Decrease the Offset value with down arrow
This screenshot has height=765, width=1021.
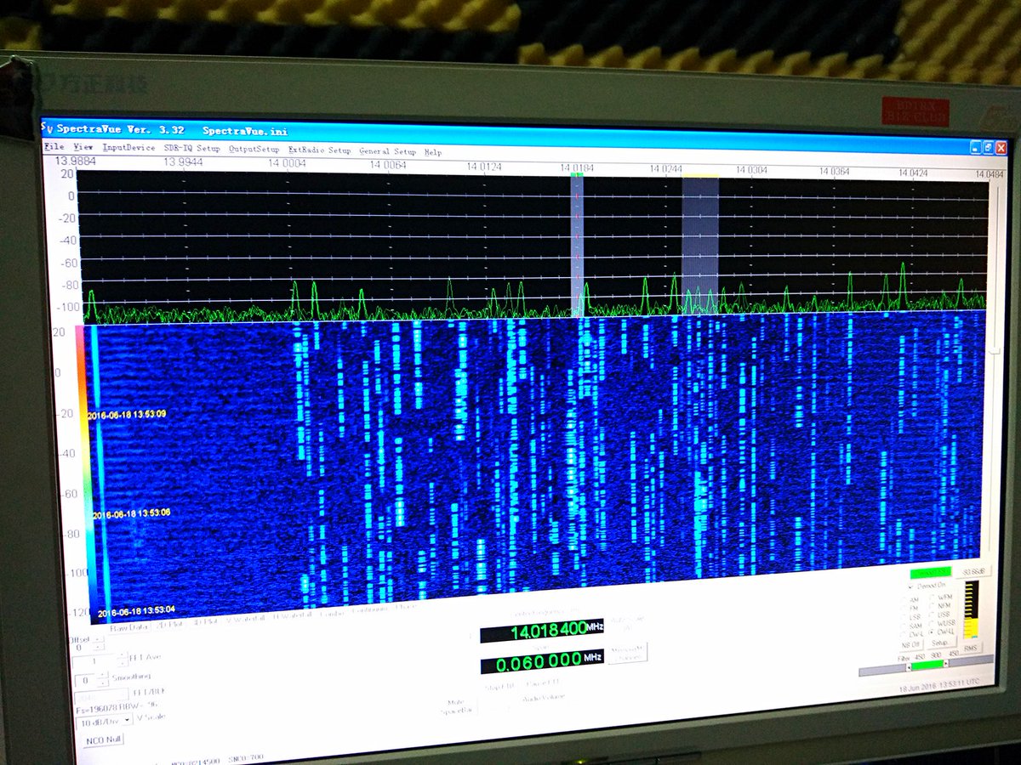(x=99, y=647)
